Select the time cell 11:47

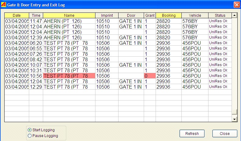(36, 21)
